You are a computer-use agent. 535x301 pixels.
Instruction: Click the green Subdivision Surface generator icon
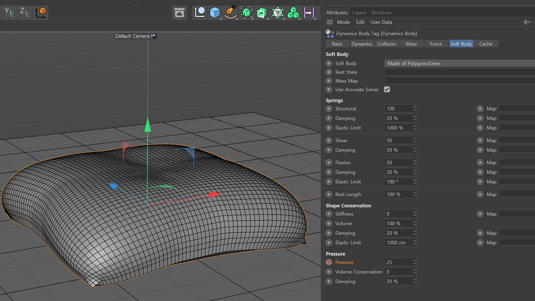pyautogui.click(x=246, y=13)
